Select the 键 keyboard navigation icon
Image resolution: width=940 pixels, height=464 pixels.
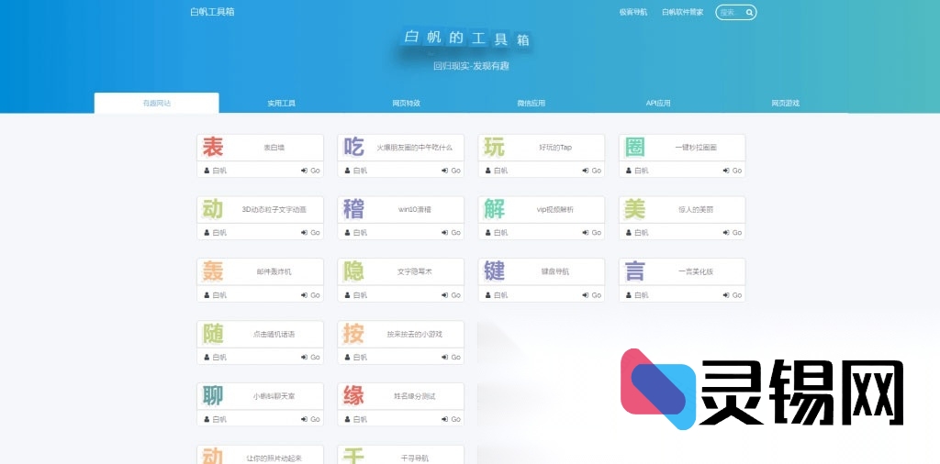point(494,271)
